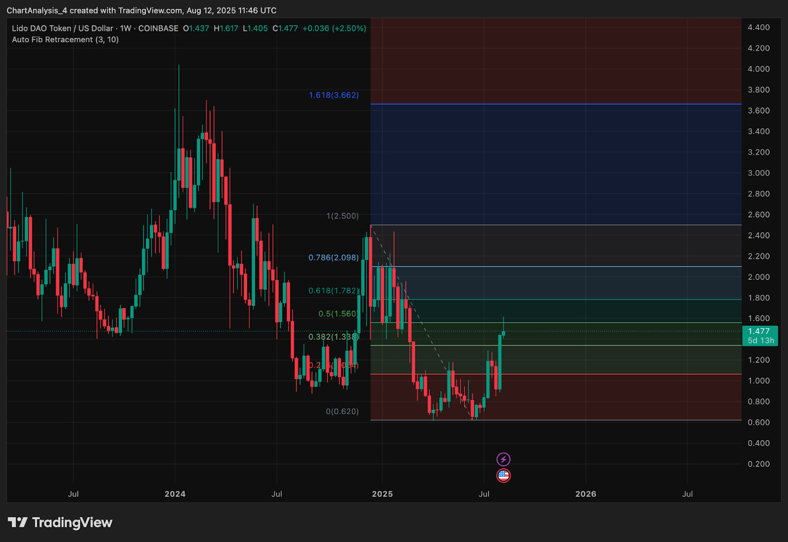Screen dimensions: 788x542
Task: Click the COINBASE exchange label
Action: point(158,29)
